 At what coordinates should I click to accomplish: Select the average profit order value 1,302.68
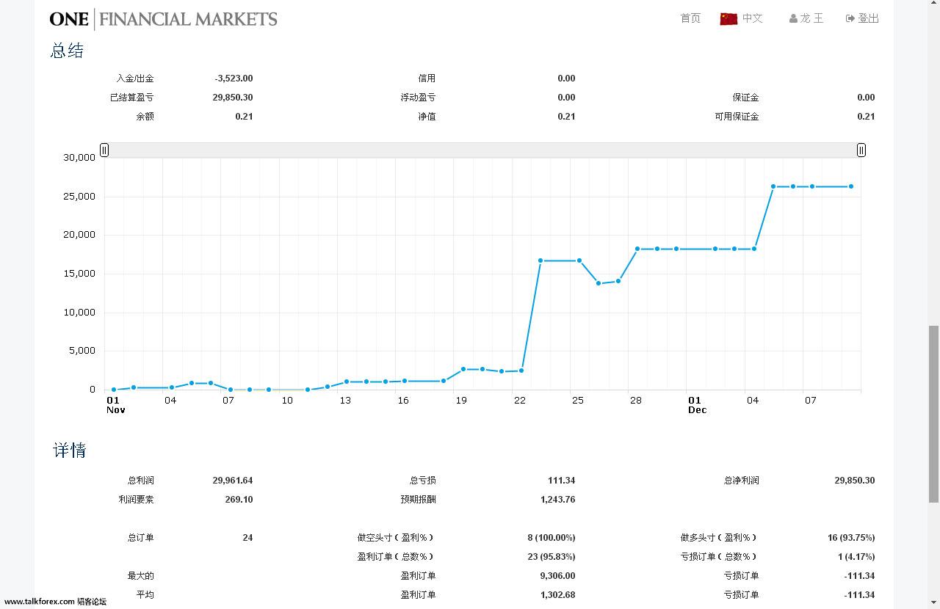pos(557,594)
